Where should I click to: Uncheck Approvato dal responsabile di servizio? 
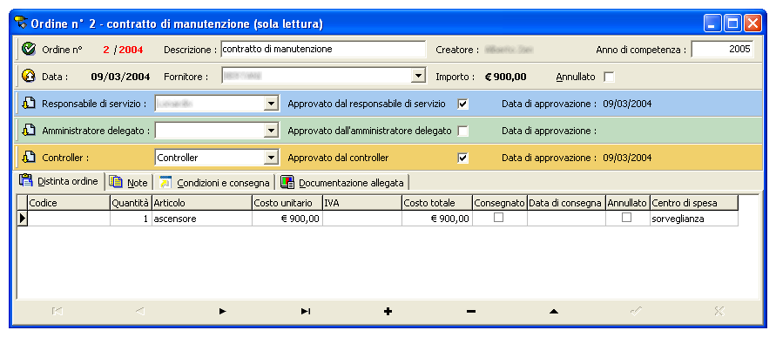pos(462,104)
